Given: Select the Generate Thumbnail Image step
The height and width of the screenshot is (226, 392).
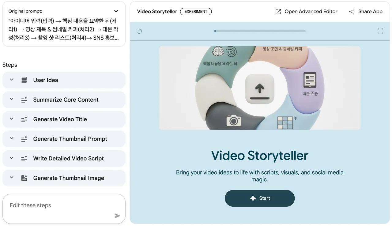Looking at the screenshot, I should click(69, 178).
